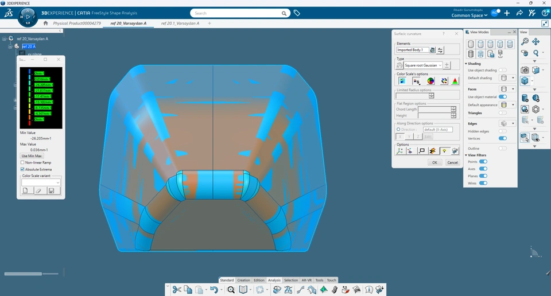
Task: Click the rainbow color wheel icon in Color Scale's options
Action: (x=430, y=81)
